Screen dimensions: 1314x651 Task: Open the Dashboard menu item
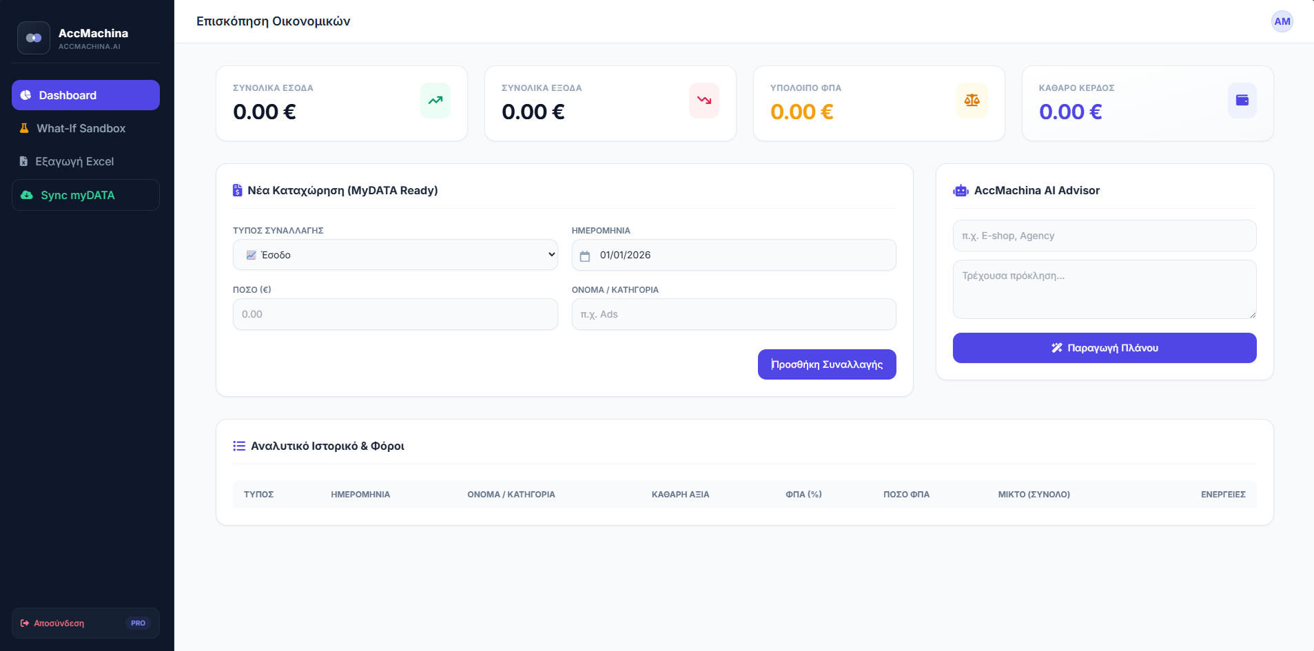click(85, 95)
